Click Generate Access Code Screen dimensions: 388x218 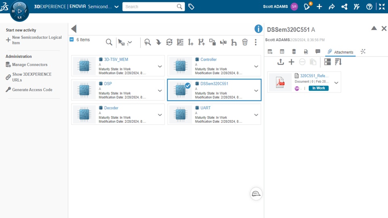(29, 90)
